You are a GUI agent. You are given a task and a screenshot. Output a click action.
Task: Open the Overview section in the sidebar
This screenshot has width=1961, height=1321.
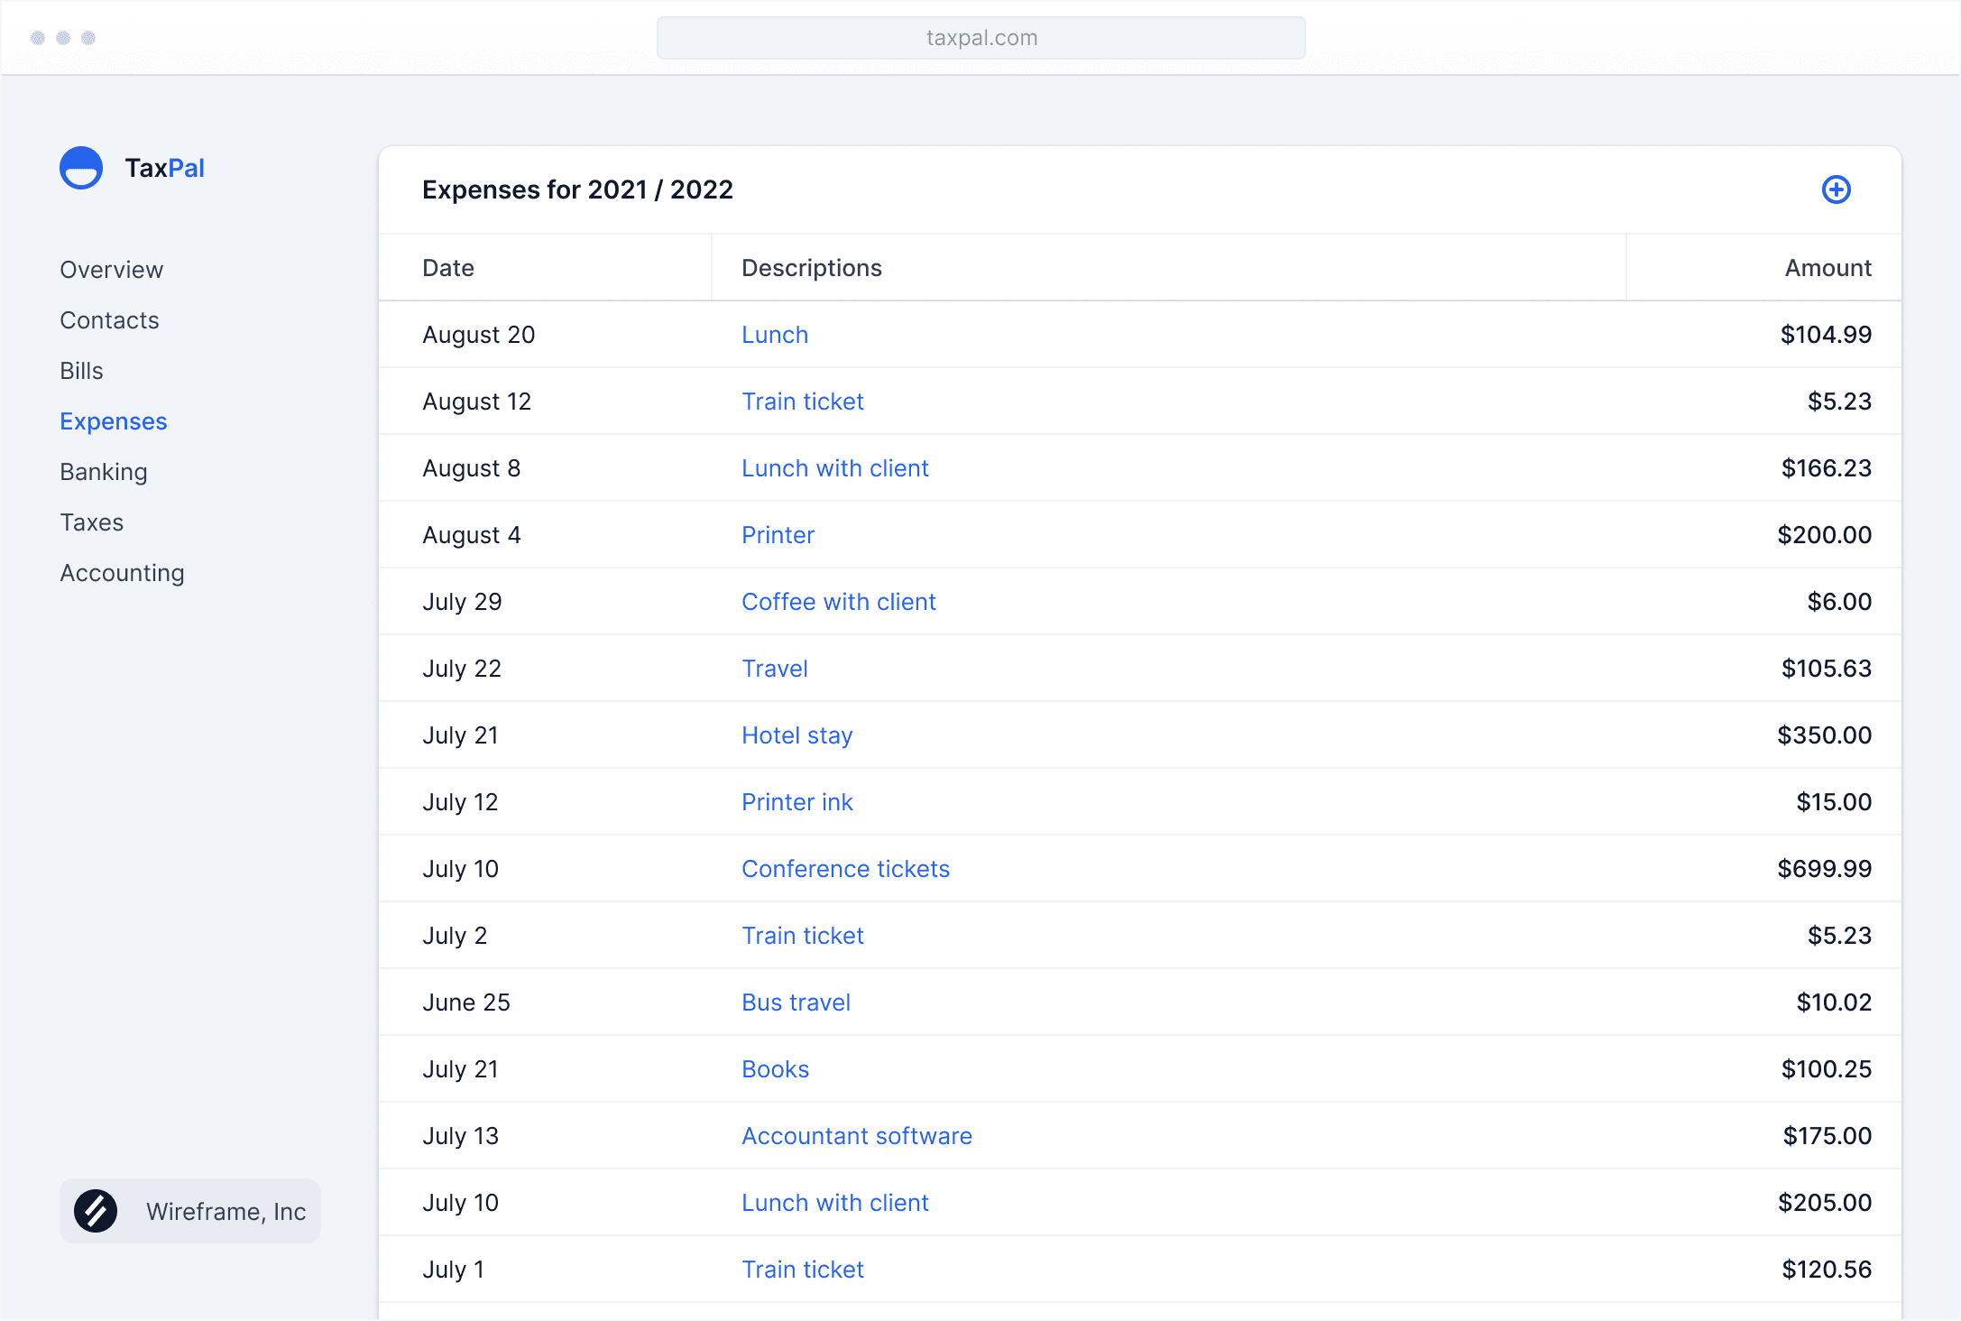tap(111, 269)
